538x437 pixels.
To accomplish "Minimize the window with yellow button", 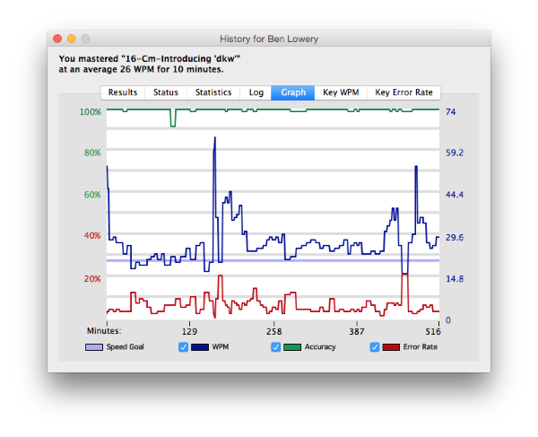I will point(72,39).
